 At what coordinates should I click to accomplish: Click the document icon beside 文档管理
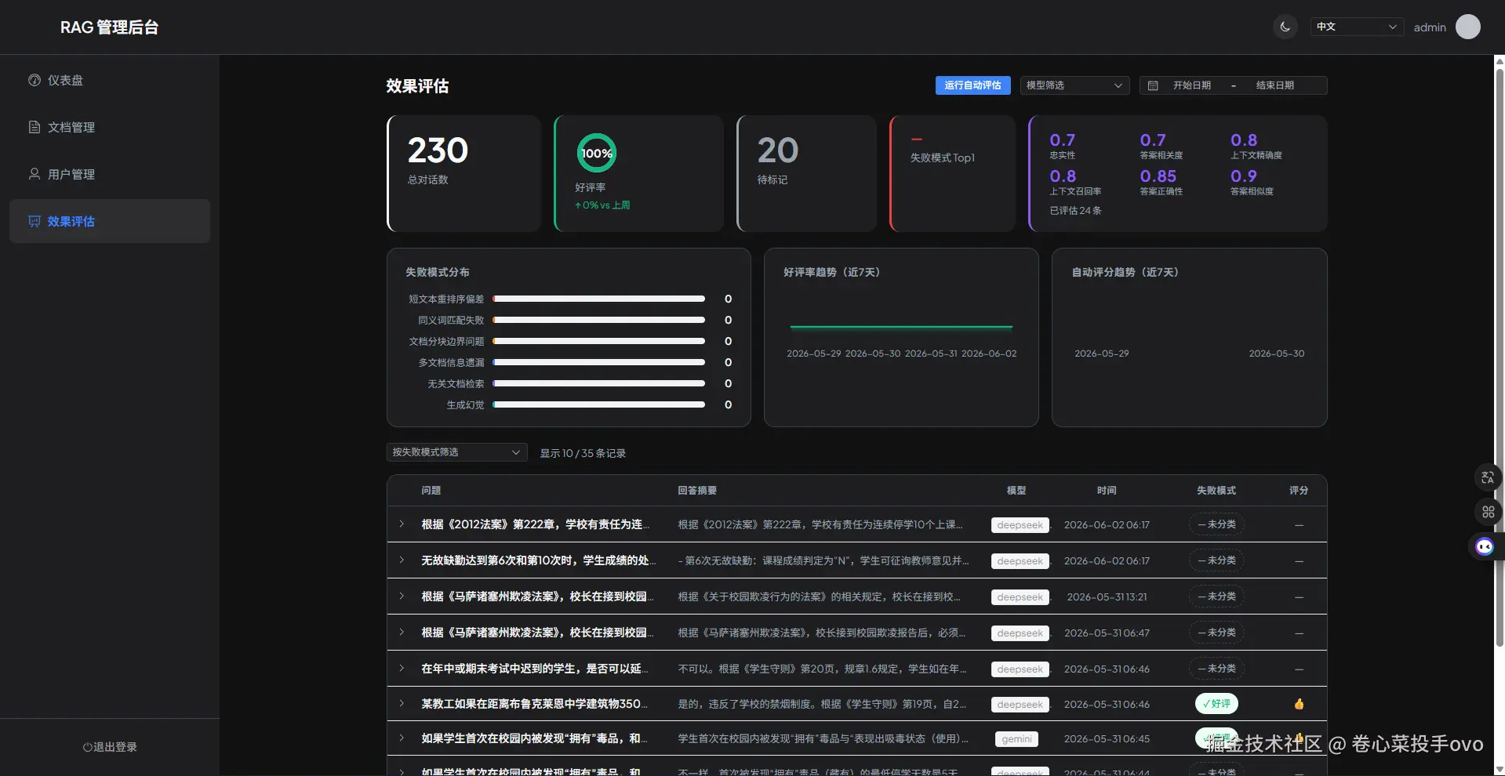35,127
